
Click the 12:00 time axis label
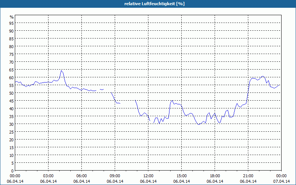coord(148,176)
